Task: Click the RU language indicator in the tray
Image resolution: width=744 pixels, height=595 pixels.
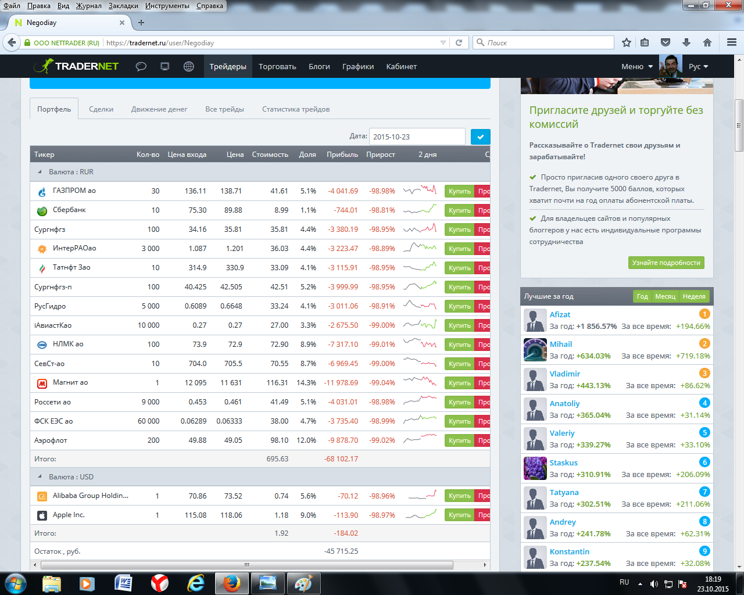Action: coord(624,582)
